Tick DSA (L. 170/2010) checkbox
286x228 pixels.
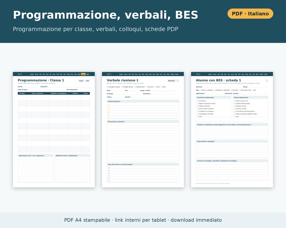coord(201,90)
